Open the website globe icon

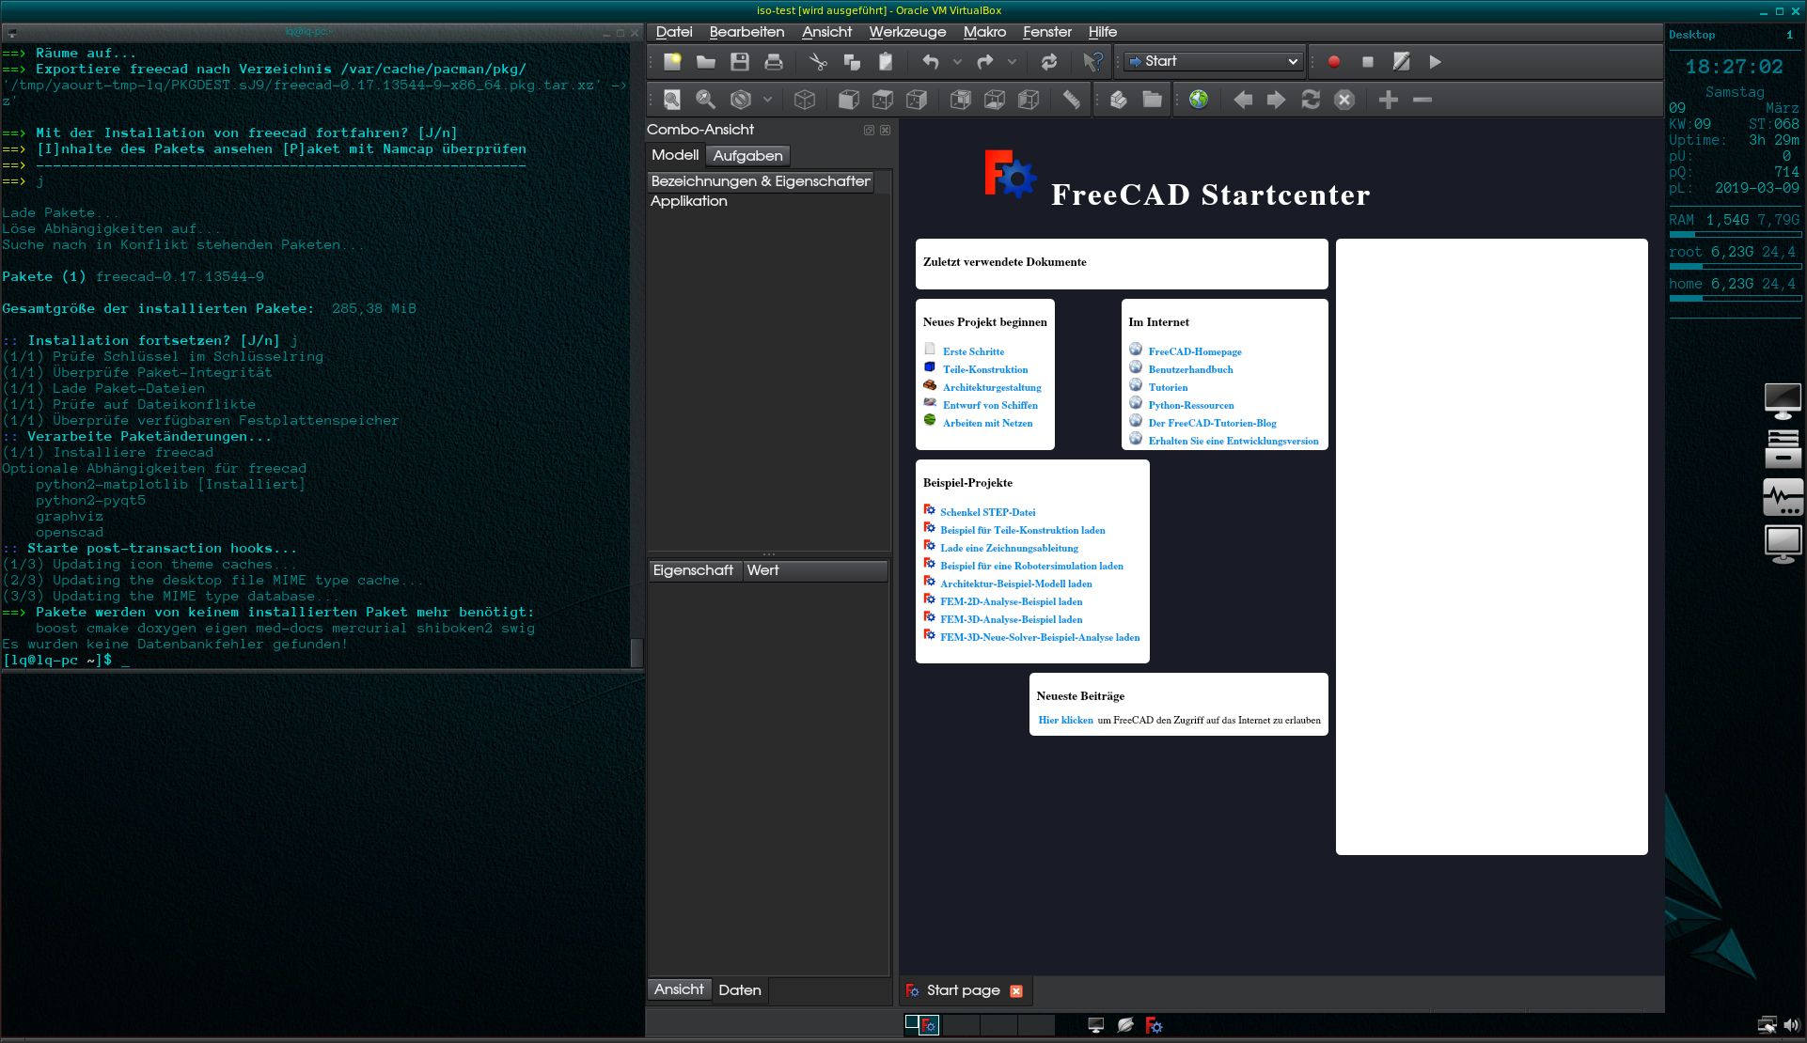click(x=1198, y=100)
